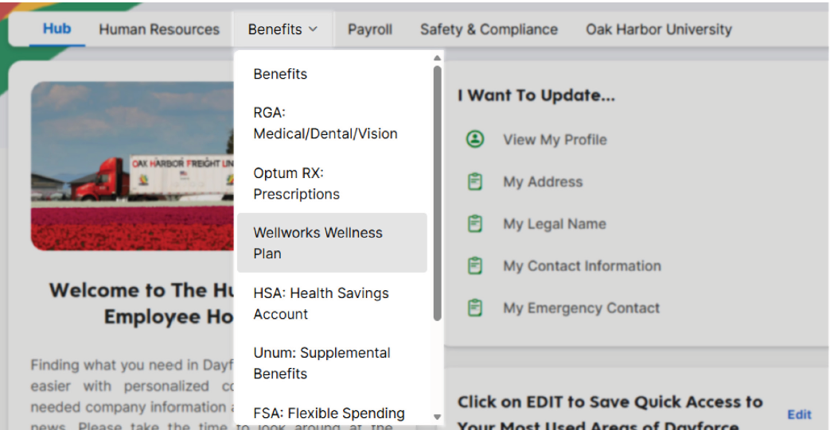This screenshot has width=830, height=430.
Task: Click the Oak Harbor Freight truck banner image
Action: [132, 166]
